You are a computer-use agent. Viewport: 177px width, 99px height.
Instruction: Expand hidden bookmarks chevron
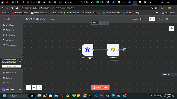tap(157, 13)
